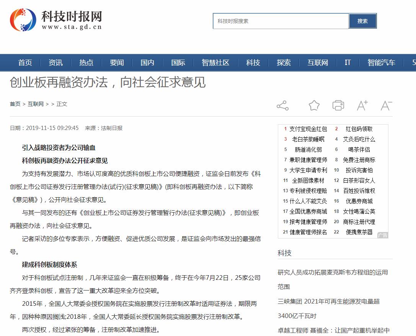Open ad link 什么人不能艾灸
416x336 pixels.
pos(308,201)
